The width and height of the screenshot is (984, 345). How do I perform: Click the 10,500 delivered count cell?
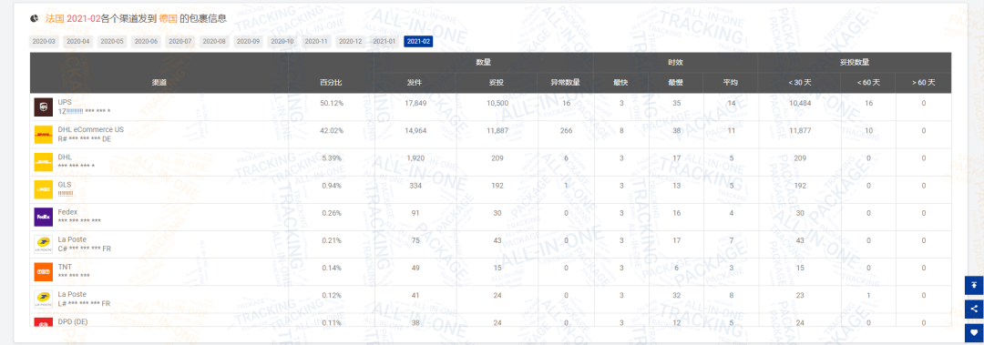pos(497,103)
